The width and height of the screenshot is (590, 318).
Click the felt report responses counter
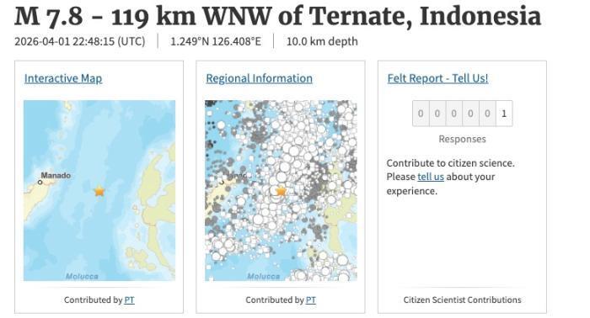pyautogui.click(x=463, y=114)
